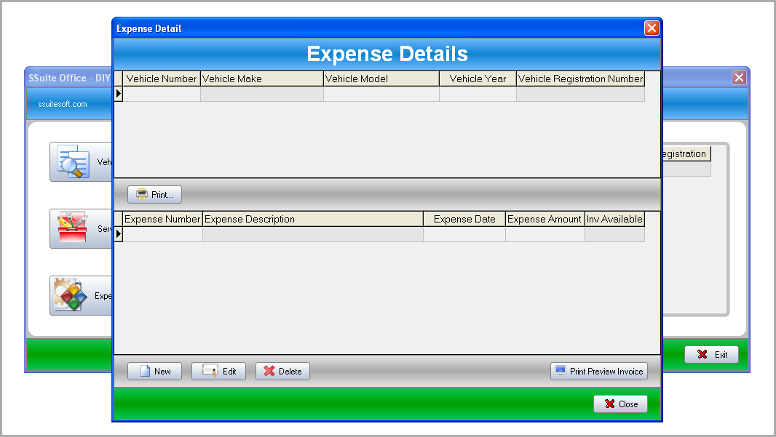
Task: Close the Expense Details dialog
Action: click(620, 404)
